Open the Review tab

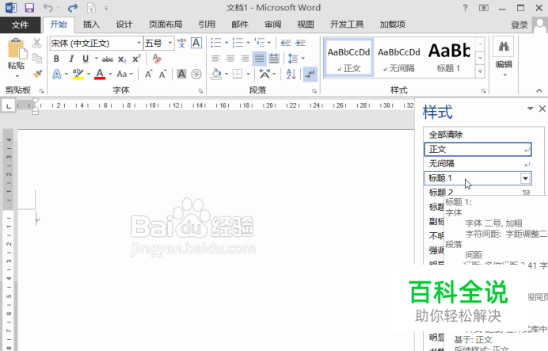tap(272, 24)
